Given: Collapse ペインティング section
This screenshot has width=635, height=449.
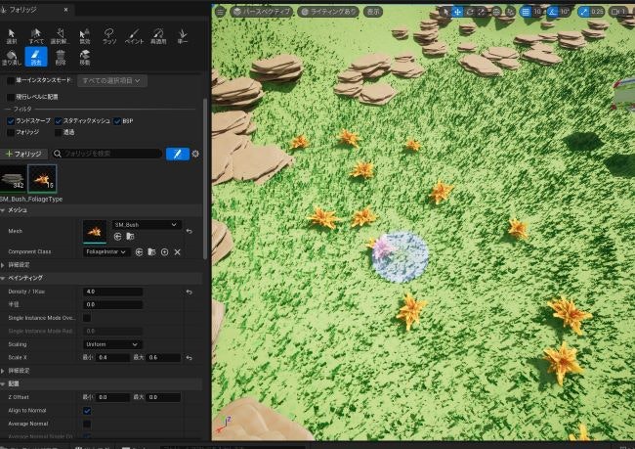Looking at the screenshot, I should (x=3, y=278).
